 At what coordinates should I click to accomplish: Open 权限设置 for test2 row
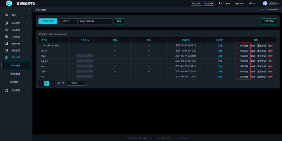click(x=244, y=56)
